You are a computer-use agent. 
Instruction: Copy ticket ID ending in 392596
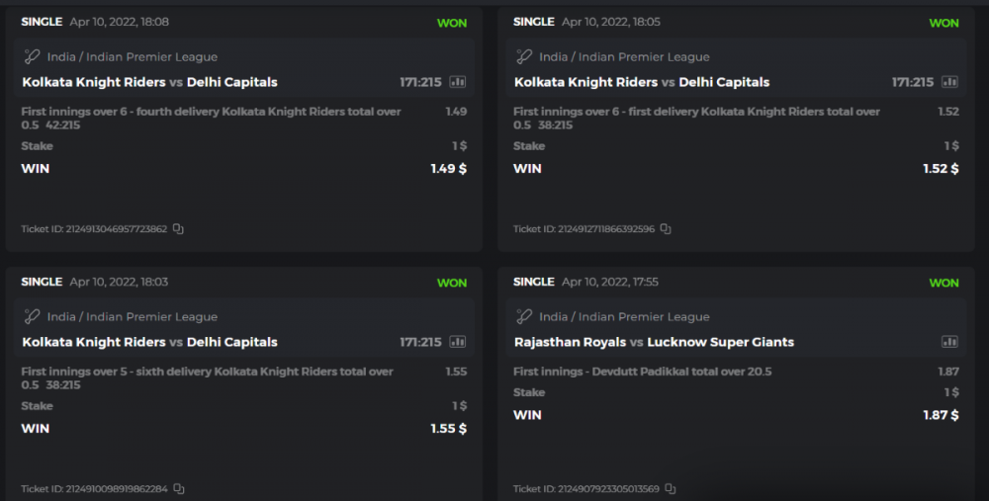tap(666, 229)
